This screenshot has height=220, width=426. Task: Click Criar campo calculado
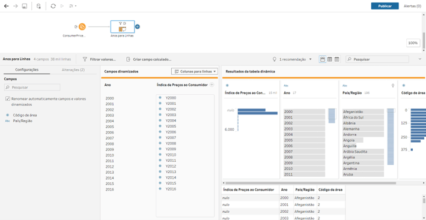click(149, 59)
